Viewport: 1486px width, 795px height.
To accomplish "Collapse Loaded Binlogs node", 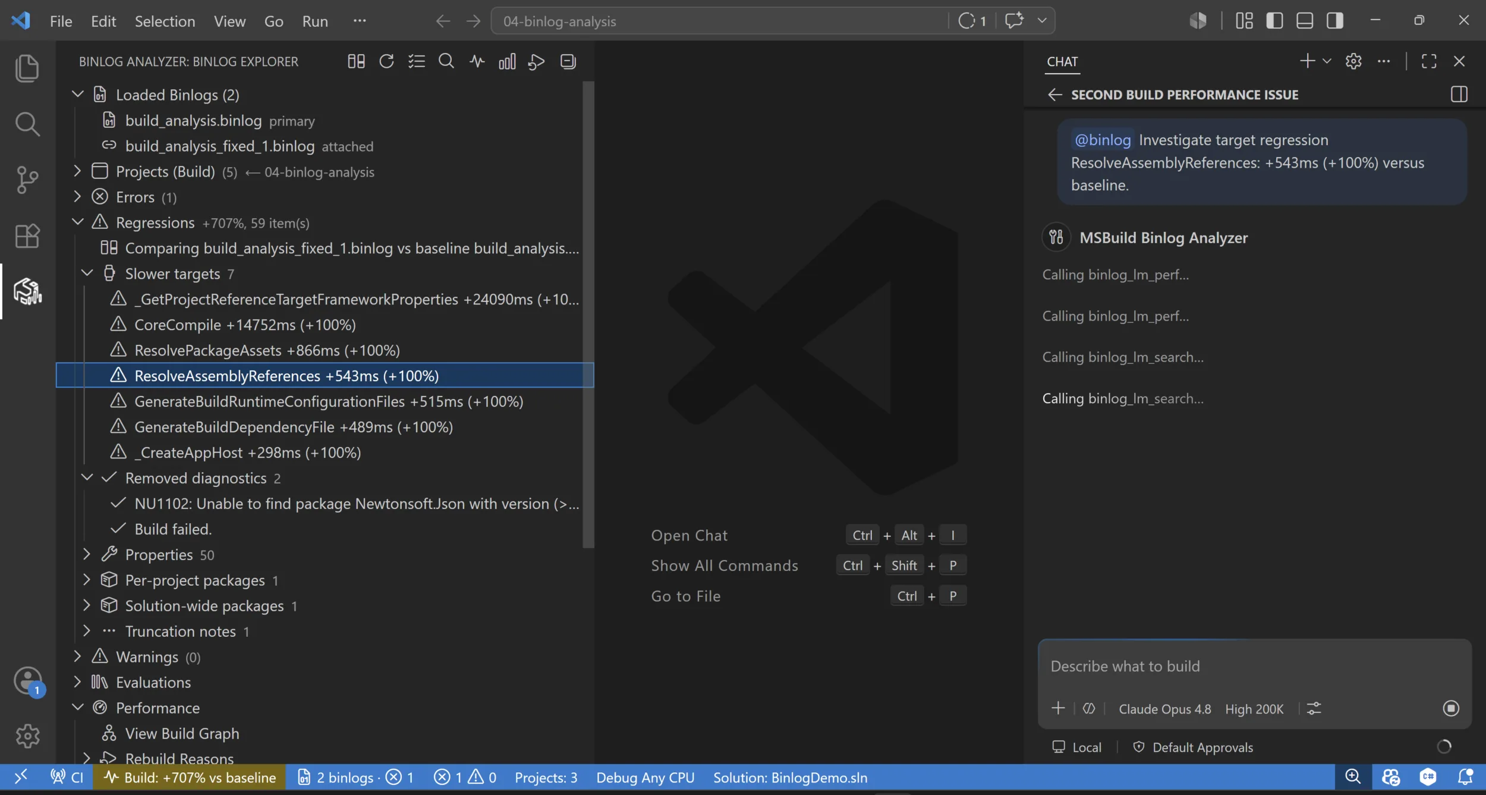I will click(x=77, y=95).
